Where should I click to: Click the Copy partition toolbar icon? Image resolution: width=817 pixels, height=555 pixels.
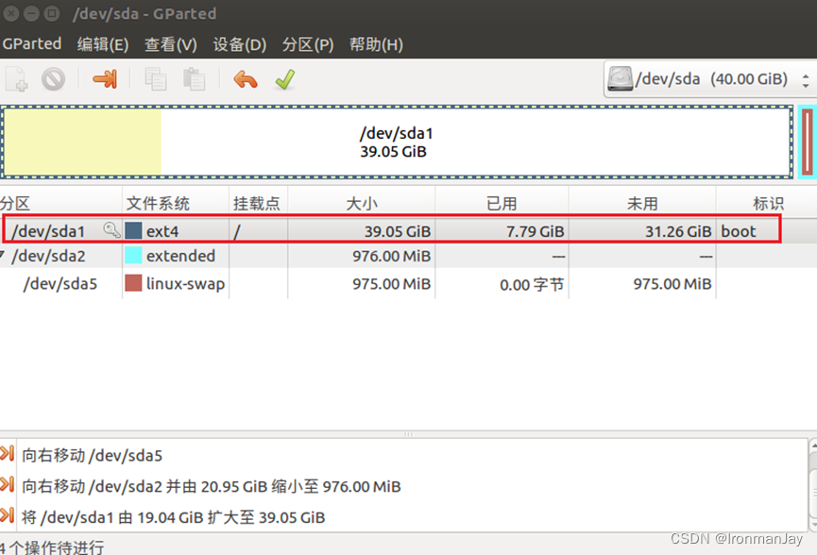155,79
